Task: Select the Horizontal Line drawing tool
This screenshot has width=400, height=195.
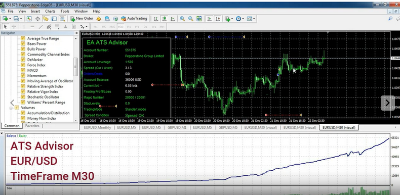Action: point(32,26)
